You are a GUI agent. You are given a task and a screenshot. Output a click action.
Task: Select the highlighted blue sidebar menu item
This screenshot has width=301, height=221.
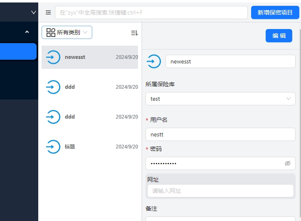coord(18,51)
